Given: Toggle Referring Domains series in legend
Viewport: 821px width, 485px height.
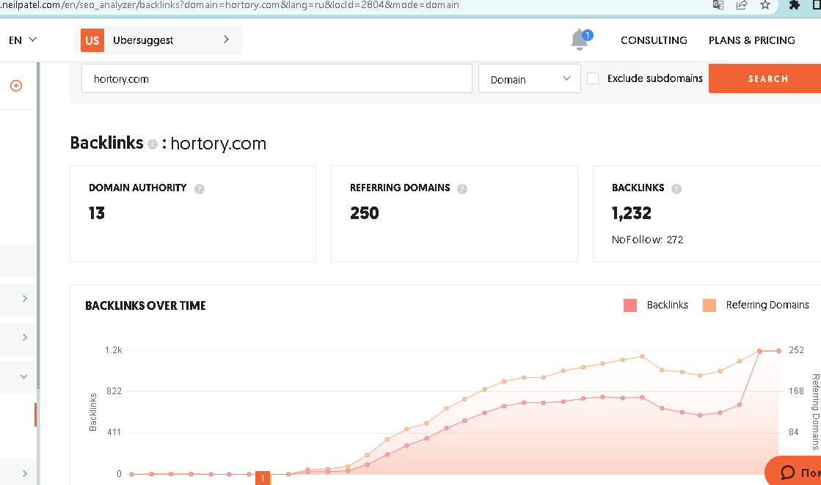Looking at the screenshot, I should pos(756,306).
